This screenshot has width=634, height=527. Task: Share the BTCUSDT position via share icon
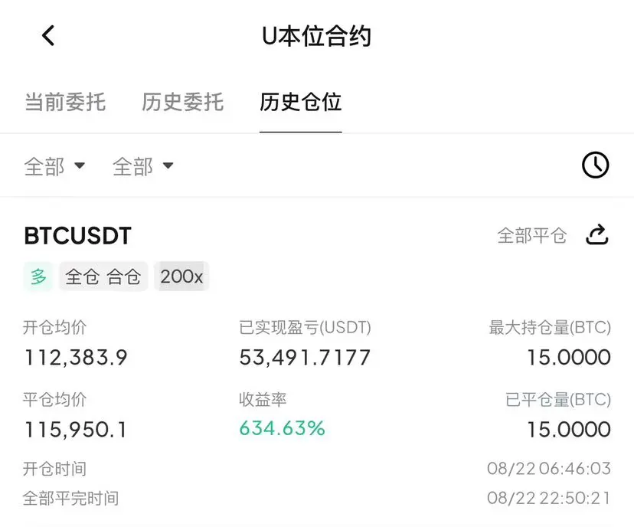pyautogui.click(x=597, y=234)
